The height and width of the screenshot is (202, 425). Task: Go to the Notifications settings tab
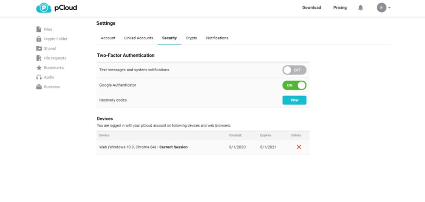[217, 38]
